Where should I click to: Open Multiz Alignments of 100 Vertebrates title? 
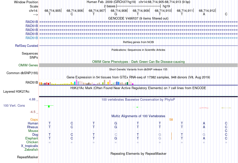[138, 116]
